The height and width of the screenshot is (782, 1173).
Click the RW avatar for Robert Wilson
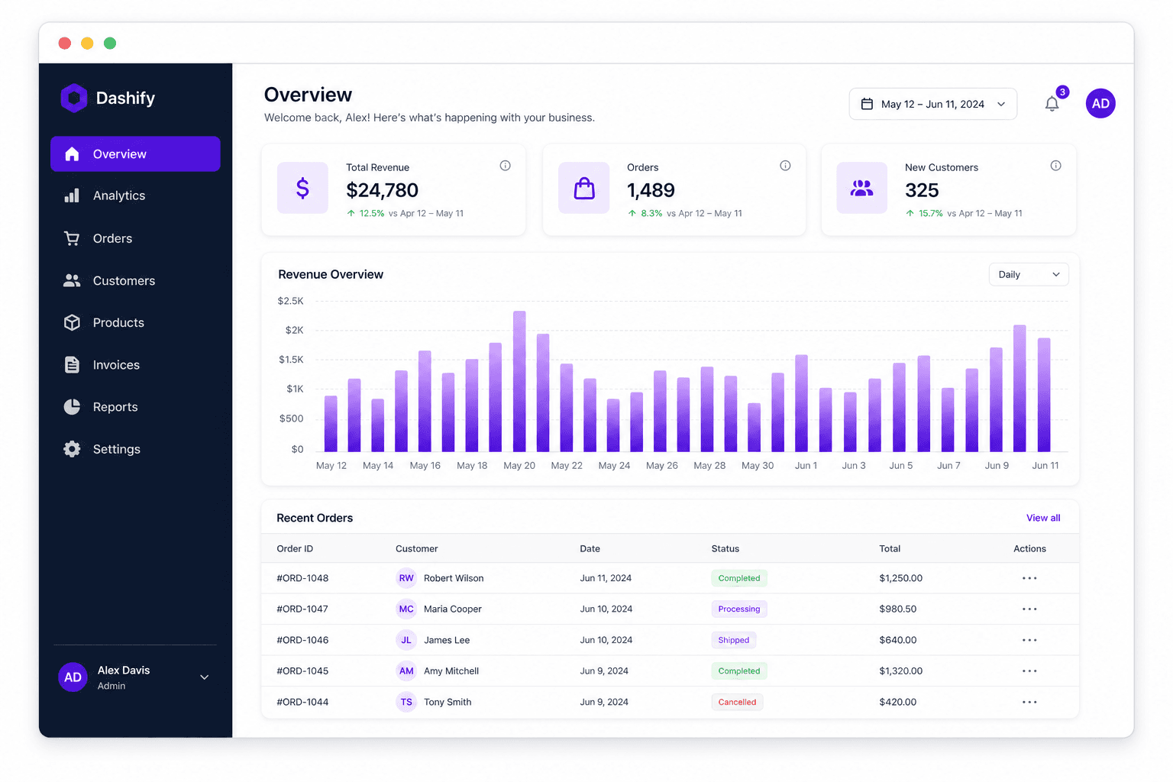(406, 578)
